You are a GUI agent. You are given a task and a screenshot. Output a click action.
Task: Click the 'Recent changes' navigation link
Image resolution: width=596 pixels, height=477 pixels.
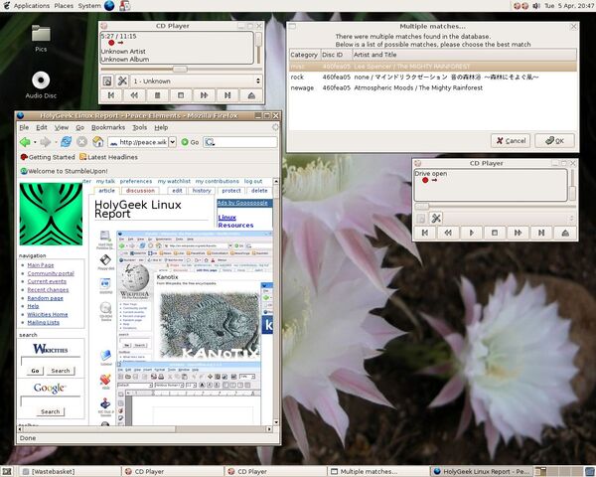48,290
